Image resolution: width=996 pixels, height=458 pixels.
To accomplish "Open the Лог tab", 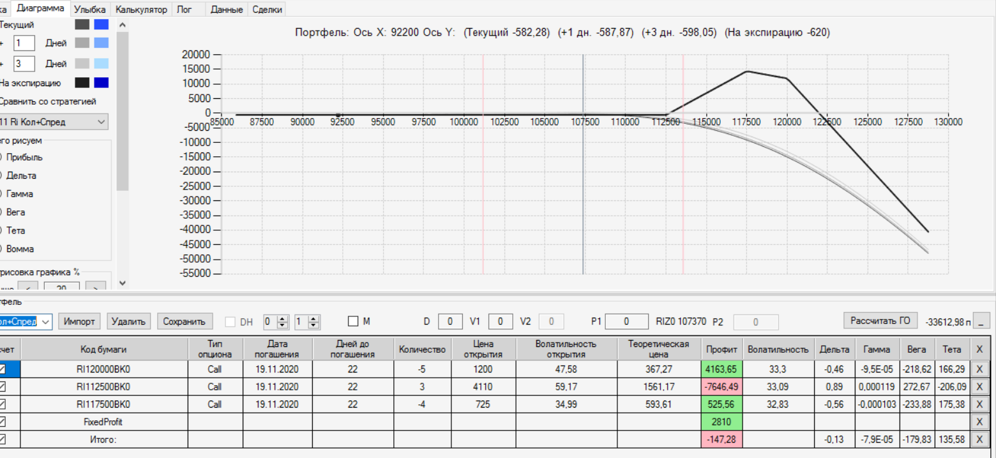I will [183, 10].
